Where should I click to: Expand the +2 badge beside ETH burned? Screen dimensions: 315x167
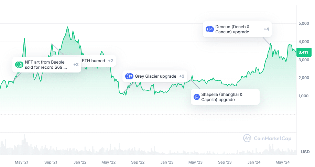tap(110, 61)
